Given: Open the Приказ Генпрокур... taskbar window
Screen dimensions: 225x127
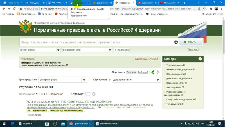Looking at the screenshot, I should point(107,124).
